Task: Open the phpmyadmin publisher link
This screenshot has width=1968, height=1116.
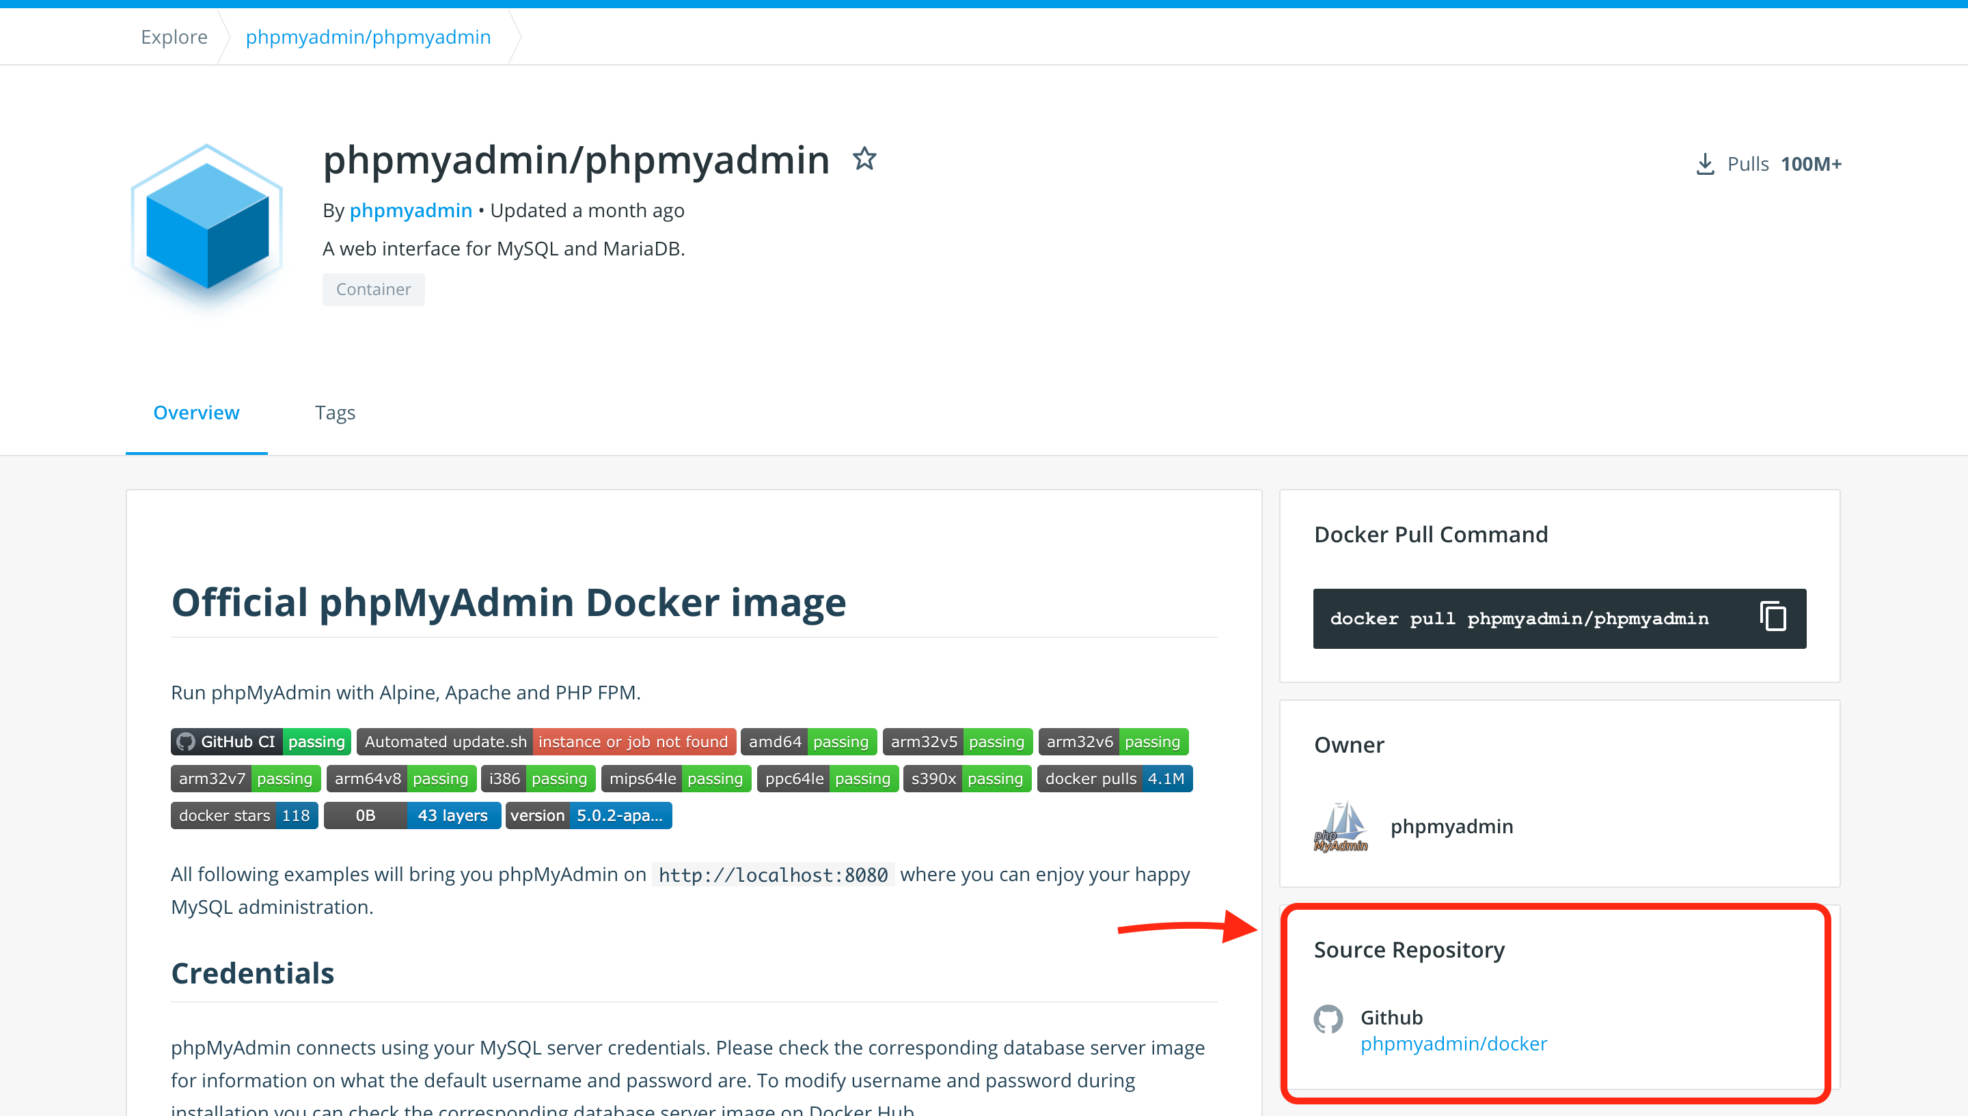Action: coord(410,210)
